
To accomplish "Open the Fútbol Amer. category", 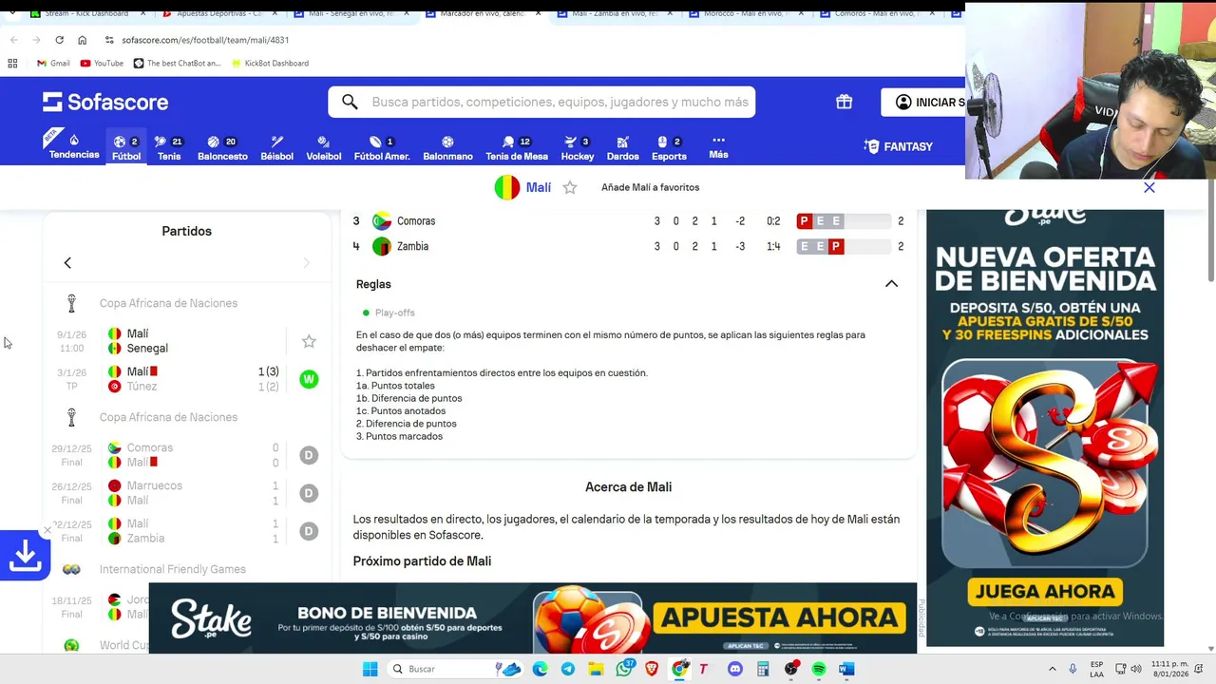I will pyautogui.click(x=382, y=146).
